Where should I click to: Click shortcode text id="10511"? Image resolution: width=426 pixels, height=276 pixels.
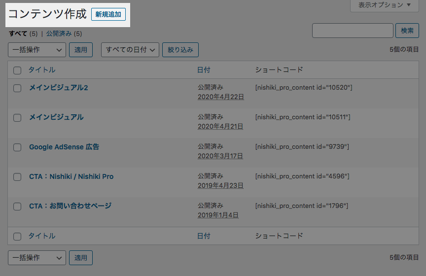click(x=303, y=117)
